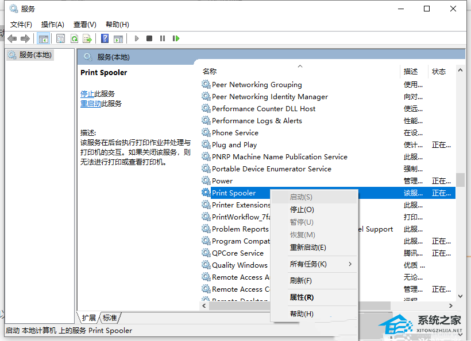Click the 重启动 service link
This screenshot has width=471, height=341.
coord(91,104)
